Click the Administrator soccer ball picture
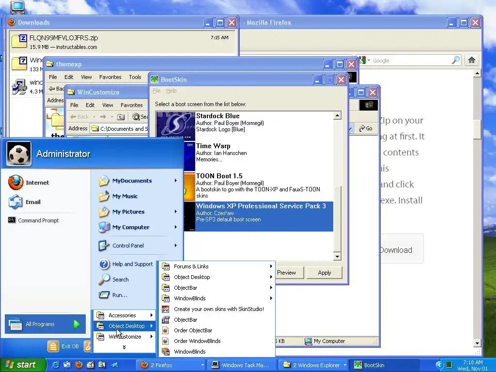Screen dimensions: 496x372 pos(19,154)
